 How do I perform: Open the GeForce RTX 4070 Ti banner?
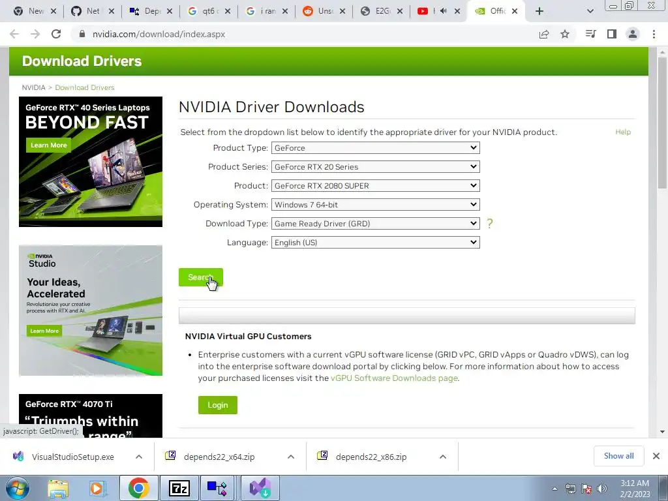90,416
